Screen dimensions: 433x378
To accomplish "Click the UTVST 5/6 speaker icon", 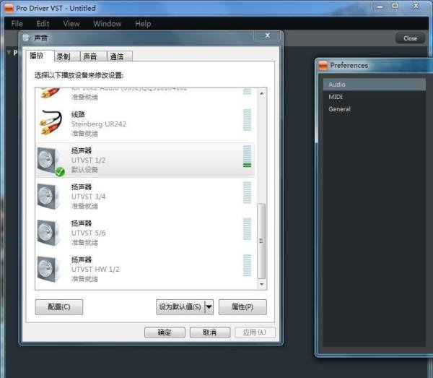I will (x=48, y=233).
